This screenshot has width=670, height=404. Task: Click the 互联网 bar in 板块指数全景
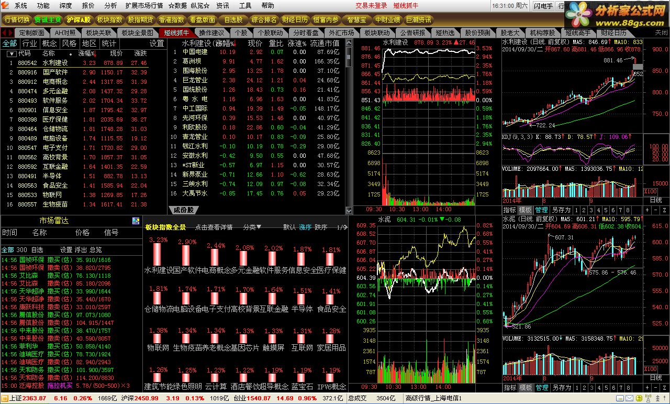click(302, 339)
